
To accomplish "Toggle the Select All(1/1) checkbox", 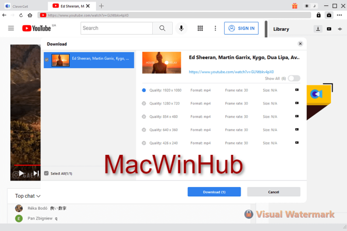I will [x=46, y=173].
